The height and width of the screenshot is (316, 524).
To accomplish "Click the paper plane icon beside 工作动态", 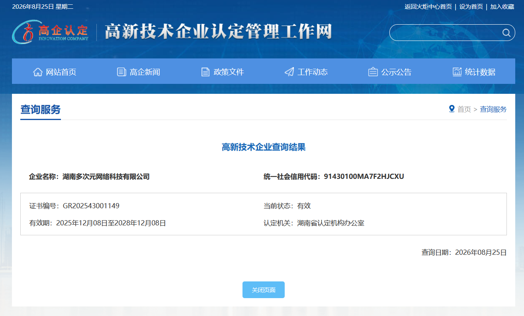I will pyautogui.click(x=289, y=72).
